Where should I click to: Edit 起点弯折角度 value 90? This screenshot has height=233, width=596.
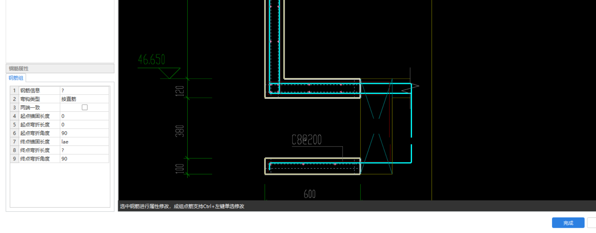84,133
